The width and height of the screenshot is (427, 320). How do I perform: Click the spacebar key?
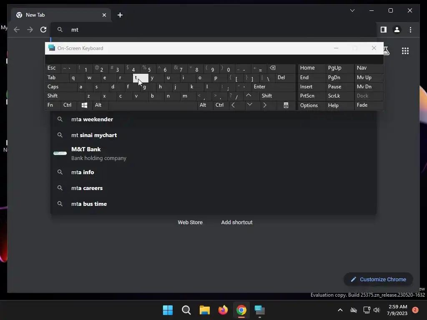[x=153, y=105]
